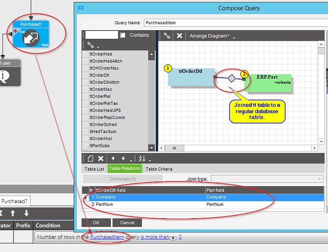Click the Dictionary(0) button
This screenshot has width=328, height=252.
[x=123, y=179]
